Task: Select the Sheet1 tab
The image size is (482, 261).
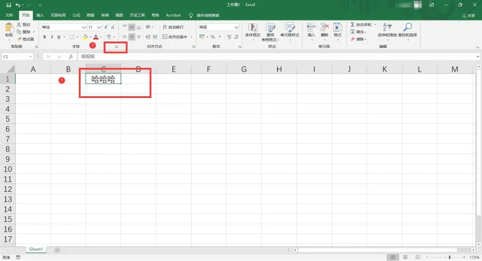Action: coord(36,250)
